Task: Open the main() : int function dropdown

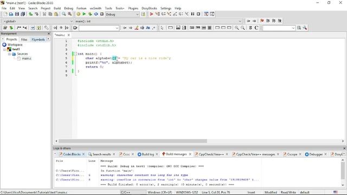Action: pos(158,21)
